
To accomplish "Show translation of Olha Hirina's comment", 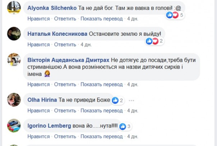I will click(x=101, y=110).
